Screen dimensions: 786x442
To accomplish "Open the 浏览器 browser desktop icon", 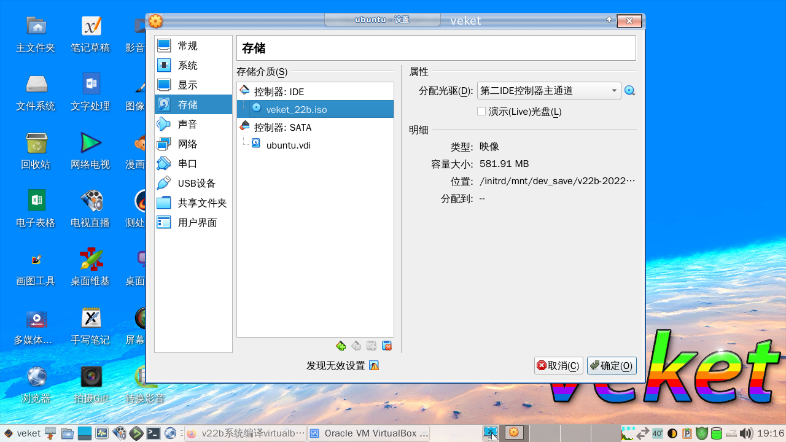I will click(x=36, y=385).
